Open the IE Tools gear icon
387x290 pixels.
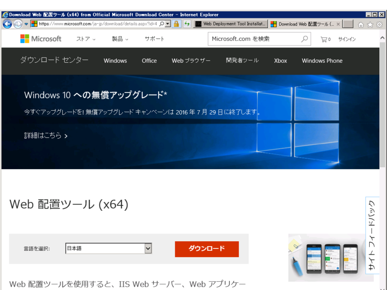coord(379,25)
